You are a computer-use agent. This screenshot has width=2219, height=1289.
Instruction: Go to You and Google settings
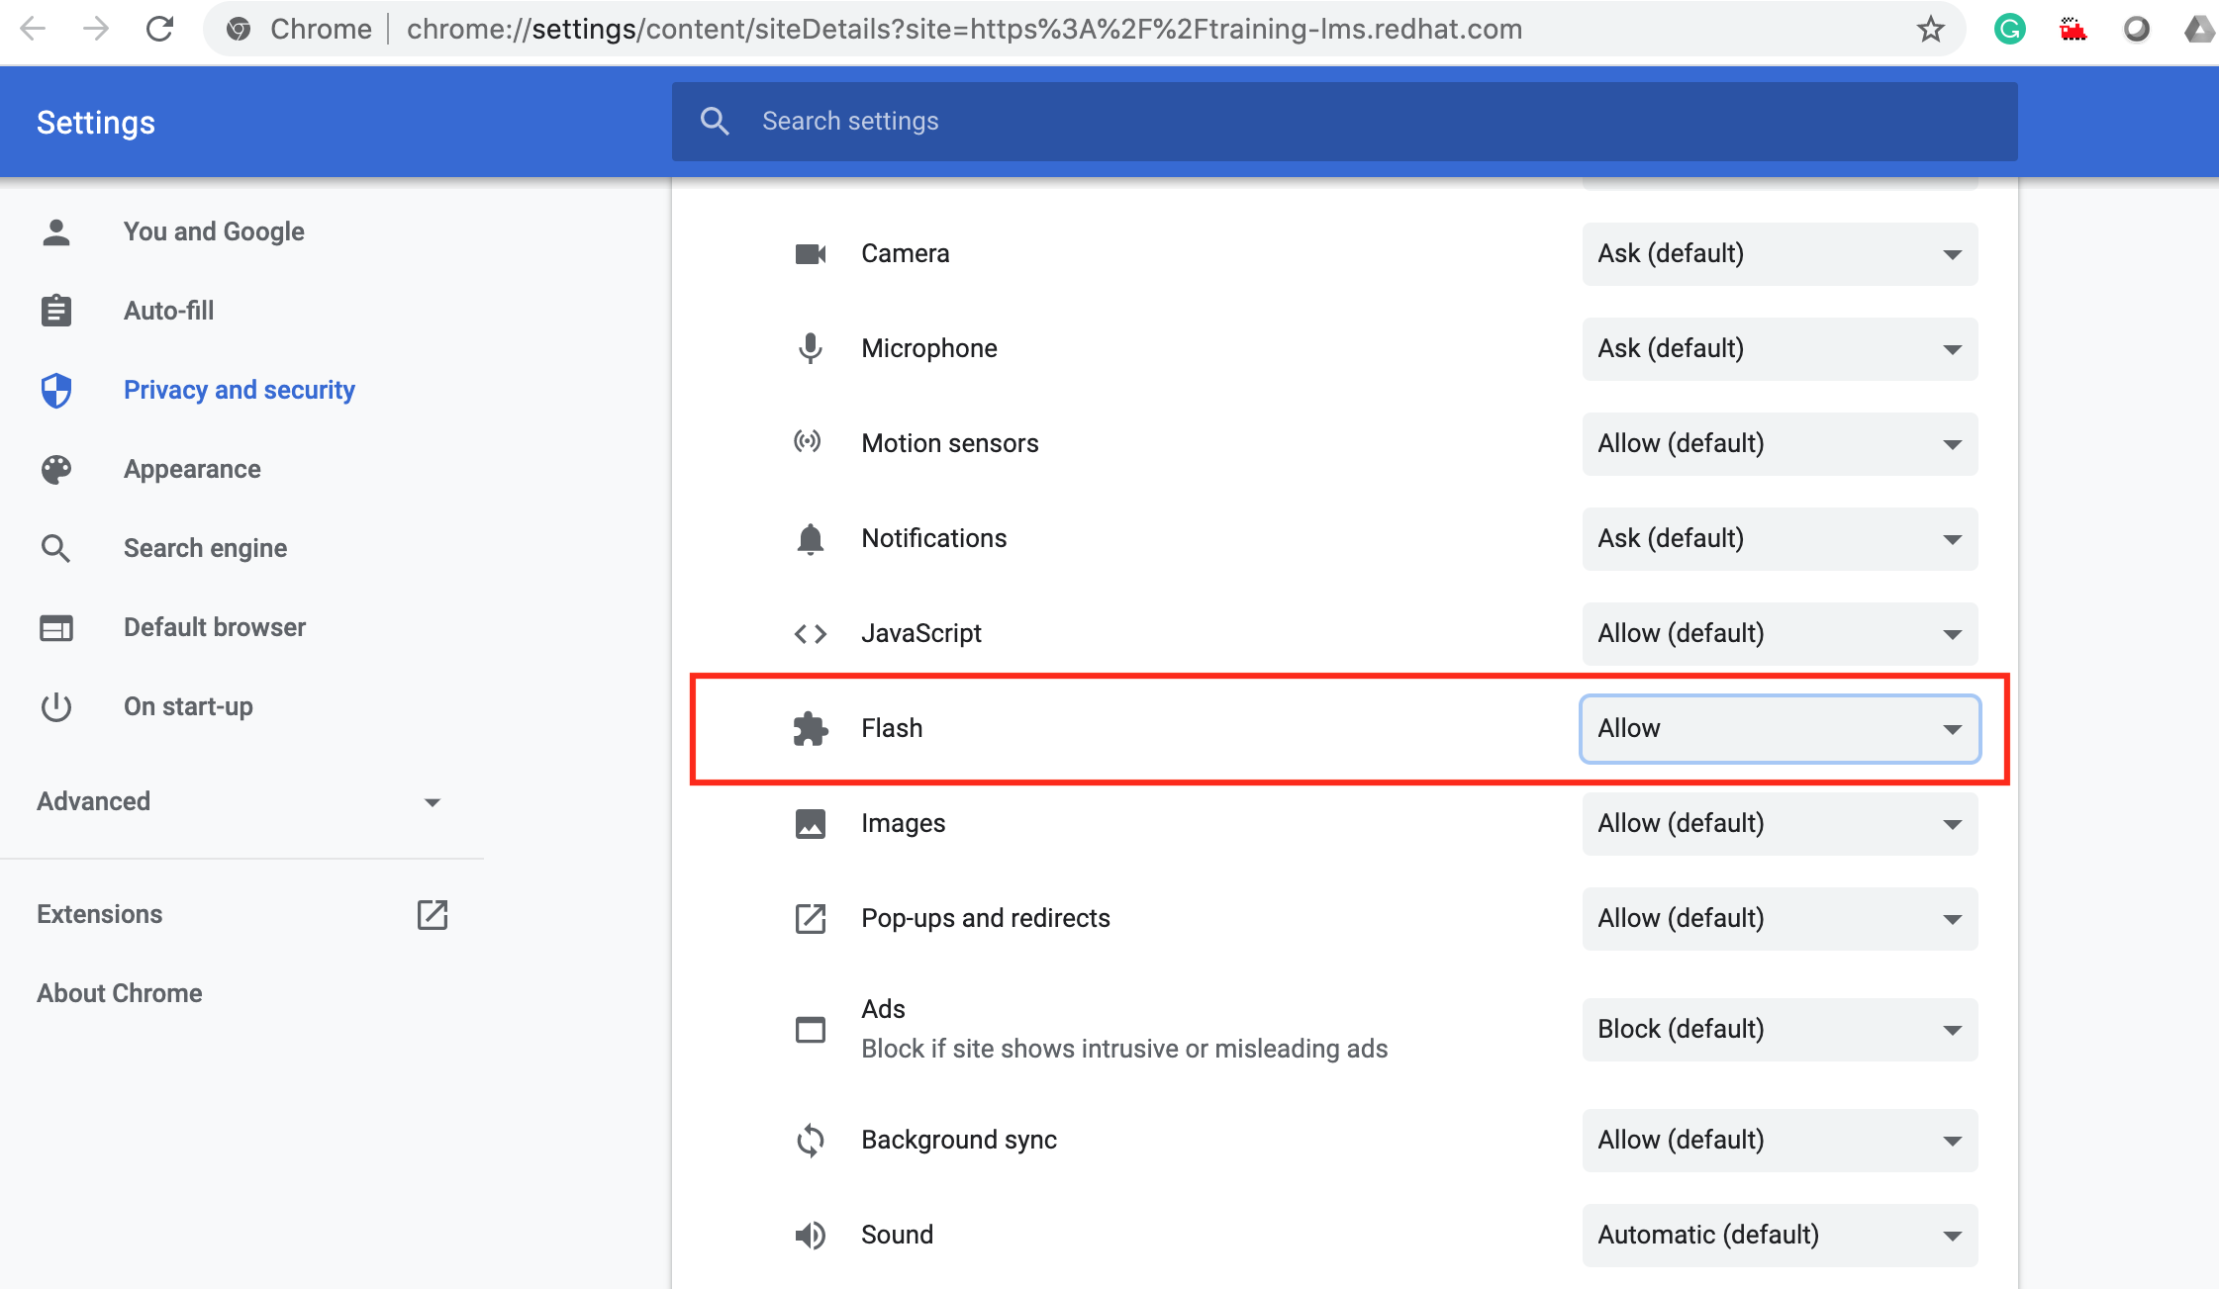pyautogui.click(x=214, y=231)
